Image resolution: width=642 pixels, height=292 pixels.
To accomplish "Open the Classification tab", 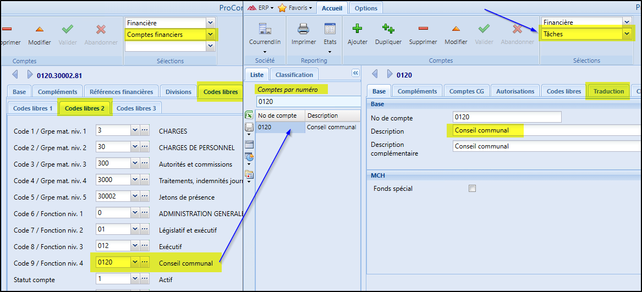I will (294, 75).
